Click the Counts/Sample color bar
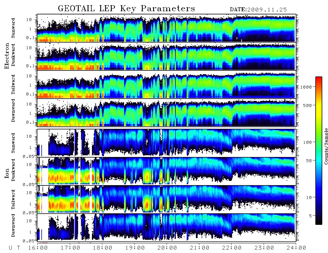 pyautogui.click(x=319, y=151)
